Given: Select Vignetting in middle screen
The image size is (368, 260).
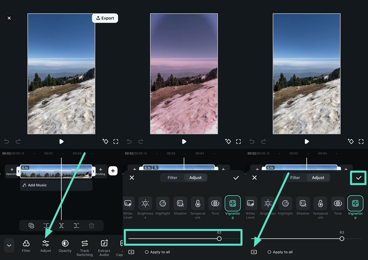Looking at the screenshot, I should (x=233, y=208).
